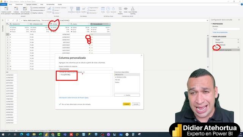Switch to the Herramientas tab
The height and width of the screenshot is (137, 243).
(x=50, y=5)
